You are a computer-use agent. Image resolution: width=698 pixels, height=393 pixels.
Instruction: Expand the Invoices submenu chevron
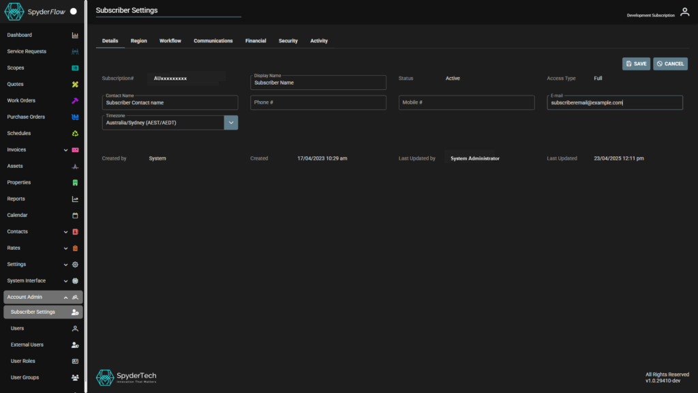[x=66, y=150]
